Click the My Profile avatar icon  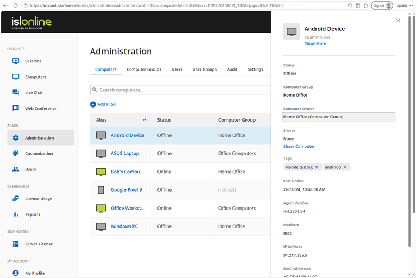click(x=16, y=273)
